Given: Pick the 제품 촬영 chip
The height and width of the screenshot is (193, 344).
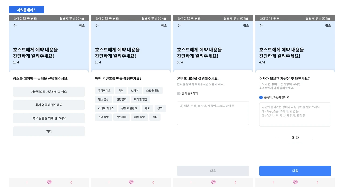Looking at the screenshot, I should click(139, 117).
